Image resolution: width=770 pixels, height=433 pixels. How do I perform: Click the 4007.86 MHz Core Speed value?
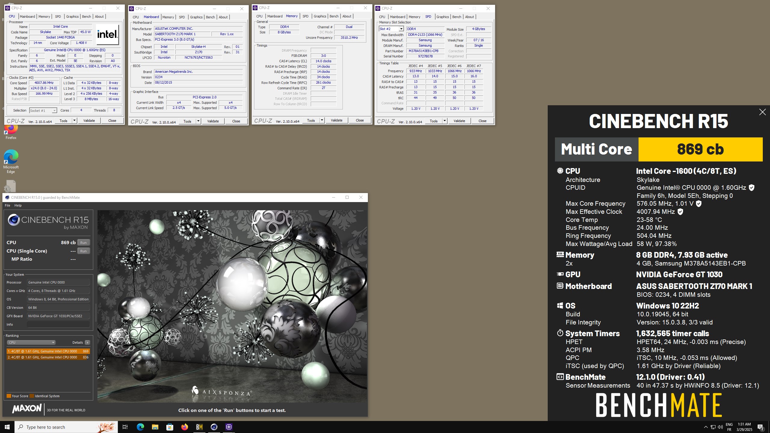pyautogui.click(x=44, y=83)
